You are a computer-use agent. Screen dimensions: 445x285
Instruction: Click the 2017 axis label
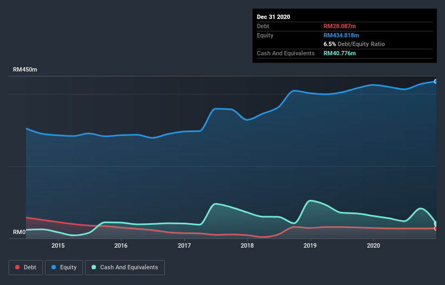point(184,245)
